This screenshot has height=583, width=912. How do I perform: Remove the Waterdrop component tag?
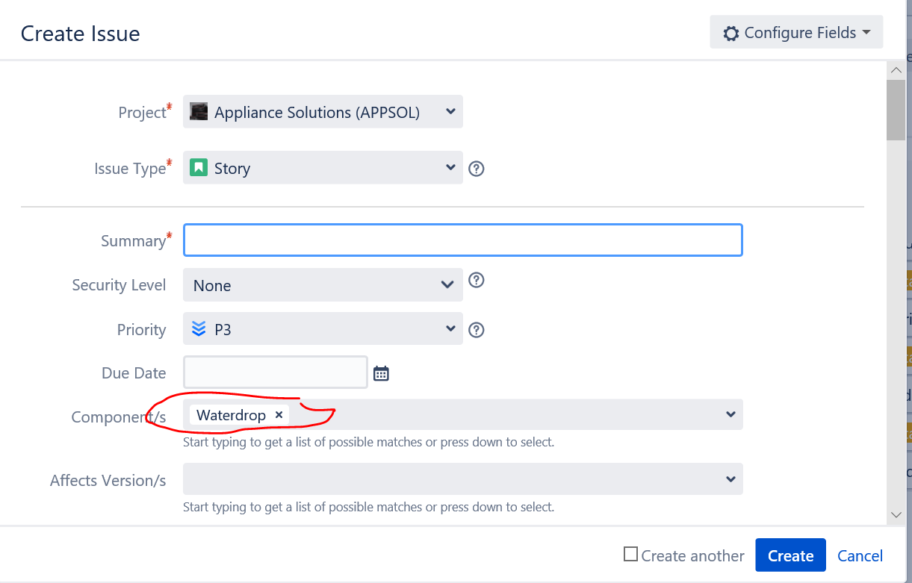coord(279,415)
